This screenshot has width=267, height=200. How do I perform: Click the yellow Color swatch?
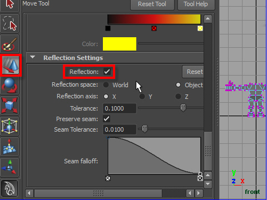[x=120, y=44]
